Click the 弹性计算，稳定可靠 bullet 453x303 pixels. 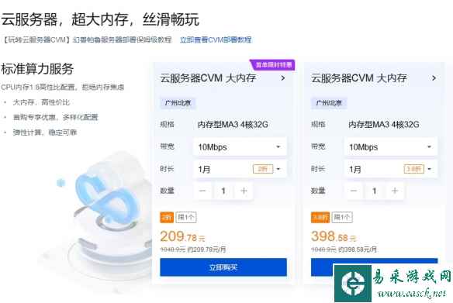pyautogui.click(x=44, y=133)
